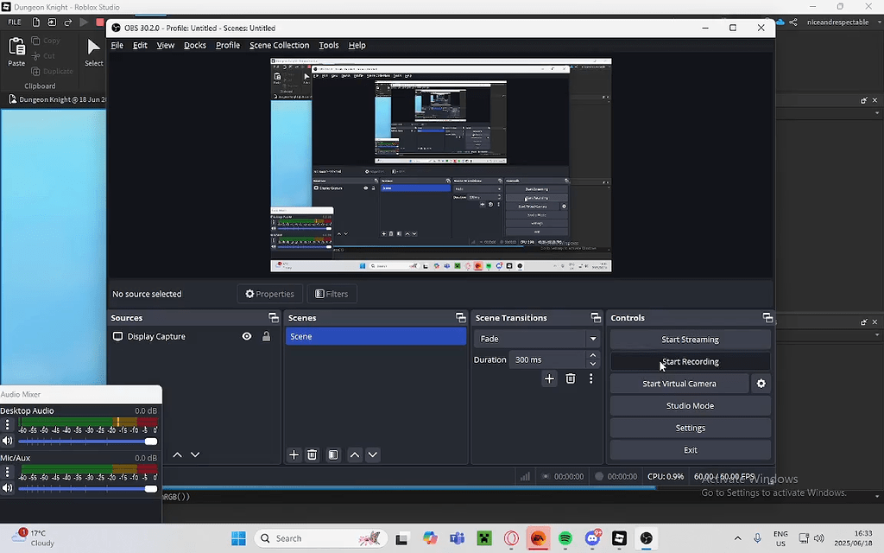Delete transition using the trash icon
884x553 pixels.
(x=571, y=379)
